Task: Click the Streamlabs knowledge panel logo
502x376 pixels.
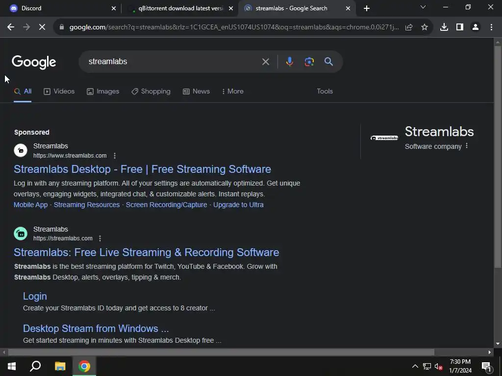Action: click(x=384, y=138)
